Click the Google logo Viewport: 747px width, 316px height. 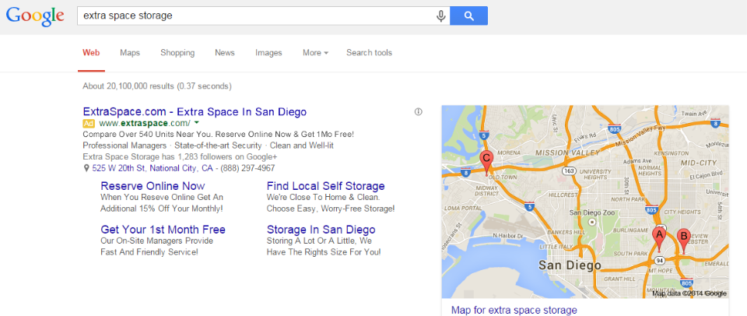pyautogui.click(x=33, y=16)
